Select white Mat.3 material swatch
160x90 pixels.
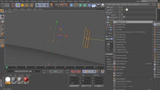pos(8,80)
